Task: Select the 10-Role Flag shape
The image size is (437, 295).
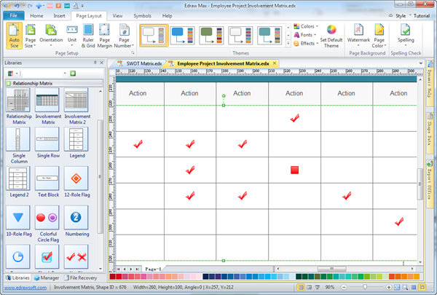Action: pos(19,221)
